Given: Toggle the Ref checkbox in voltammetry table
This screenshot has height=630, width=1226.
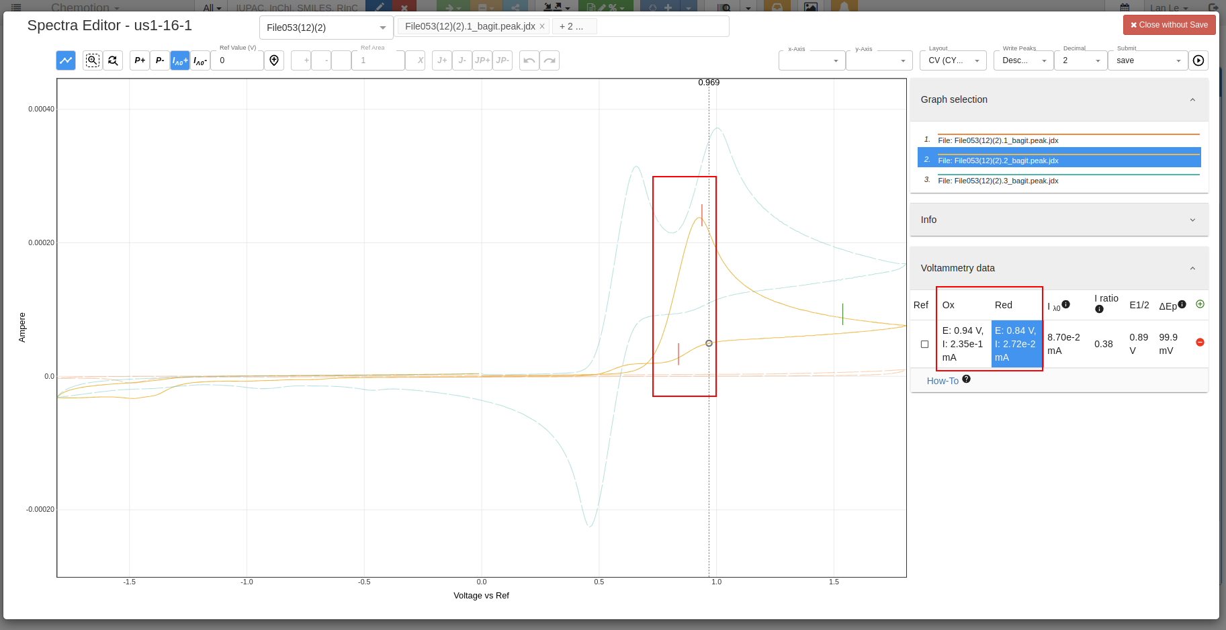Looking at the screenshot, I should click(x=924, y=345).
